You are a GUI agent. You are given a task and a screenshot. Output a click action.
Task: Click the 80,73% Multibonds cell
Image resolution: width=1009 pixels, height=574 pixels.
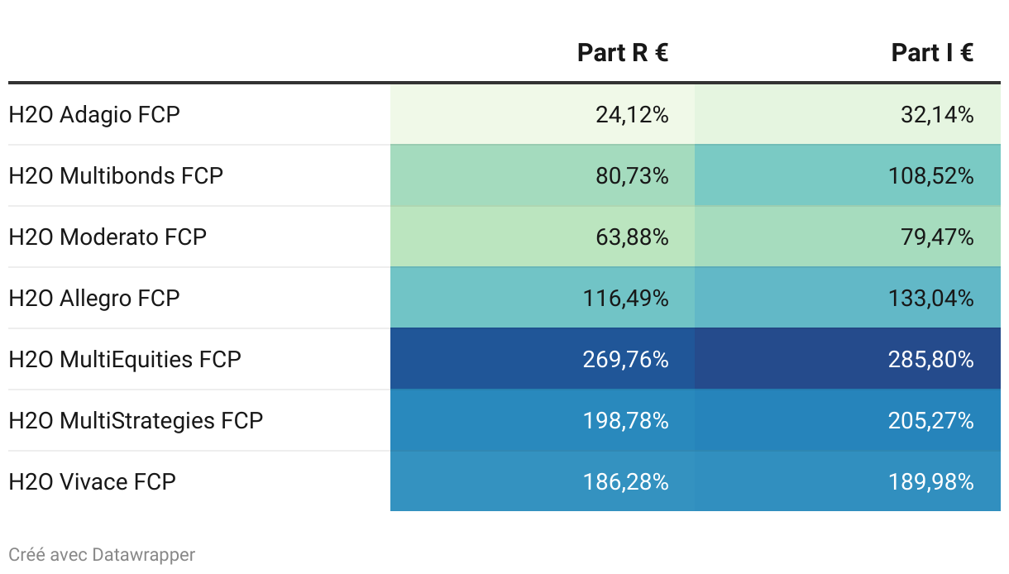[x=632, y=176]
